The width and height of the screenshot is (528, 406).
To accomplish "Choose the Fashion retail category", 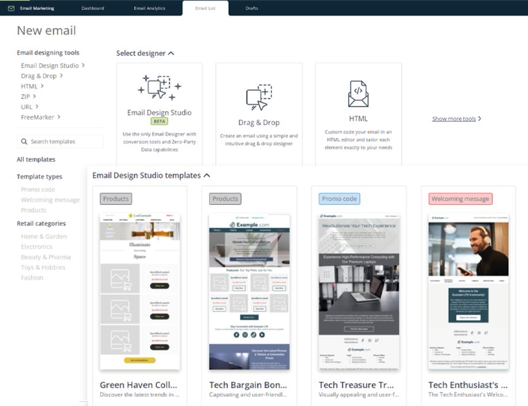I will (x=32, y=277).
